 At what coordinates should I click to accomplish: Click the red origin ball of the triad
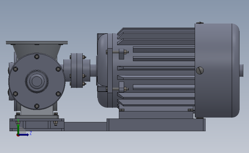click(18, 135)
